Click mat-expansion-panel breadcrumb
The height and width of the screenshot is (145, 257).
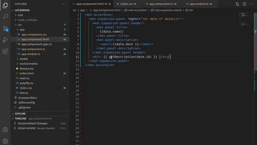click(168, 10)
